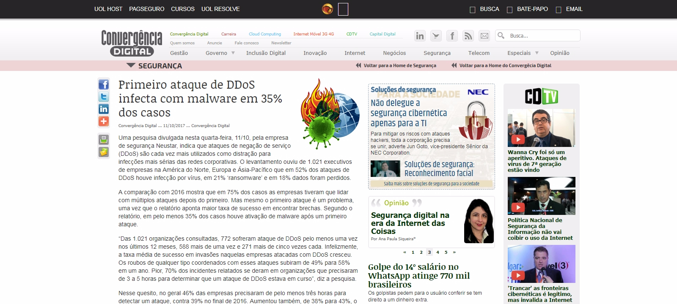The height and width of the screenshot is (304, 677).
Task: Share the article with the blue Facebook icon
Action: coord(104,84)
